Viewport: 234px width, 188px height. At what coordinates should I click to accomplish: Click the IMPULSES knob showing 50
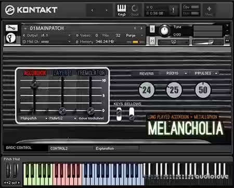tap(203, 90)
